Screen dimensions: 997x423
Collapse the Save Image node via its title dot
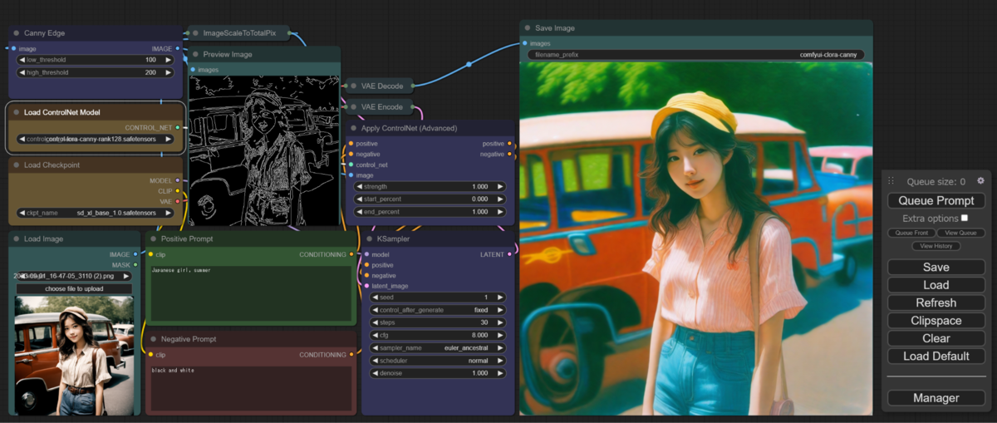[527, 28]
